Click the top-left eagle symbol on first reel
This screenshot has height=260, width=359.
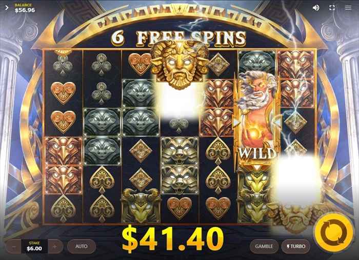point(64,151)
